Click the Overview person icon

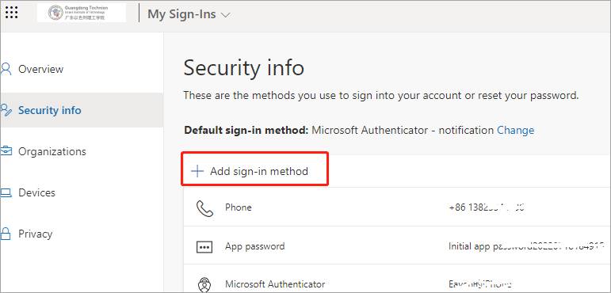pyautogui.click(x=6, y=69)
